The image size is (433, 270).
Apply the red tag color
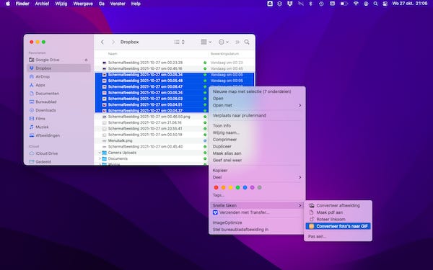click(x=216, y=187)
